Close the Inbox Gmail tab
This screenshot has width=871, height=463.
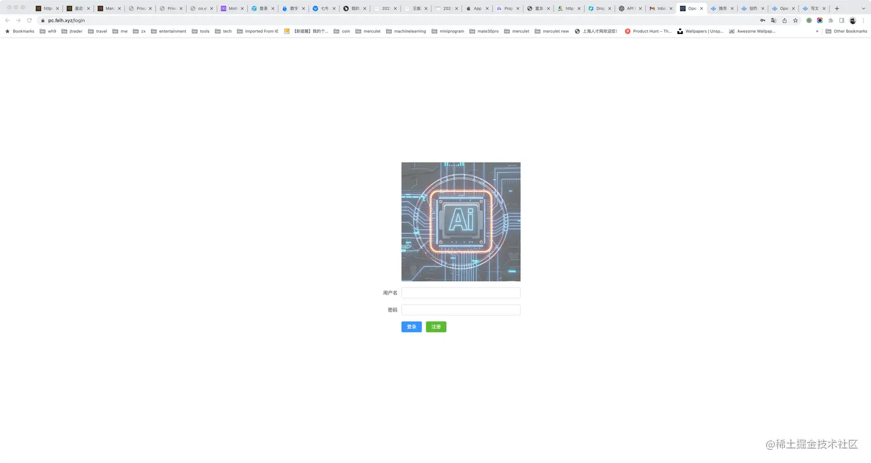click(671, 9)
